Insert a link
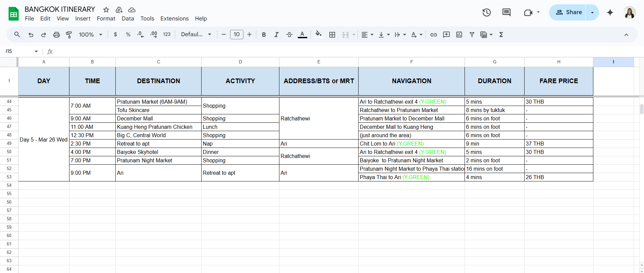This screenshot has width=644, height=273. (x=434, y=35)
